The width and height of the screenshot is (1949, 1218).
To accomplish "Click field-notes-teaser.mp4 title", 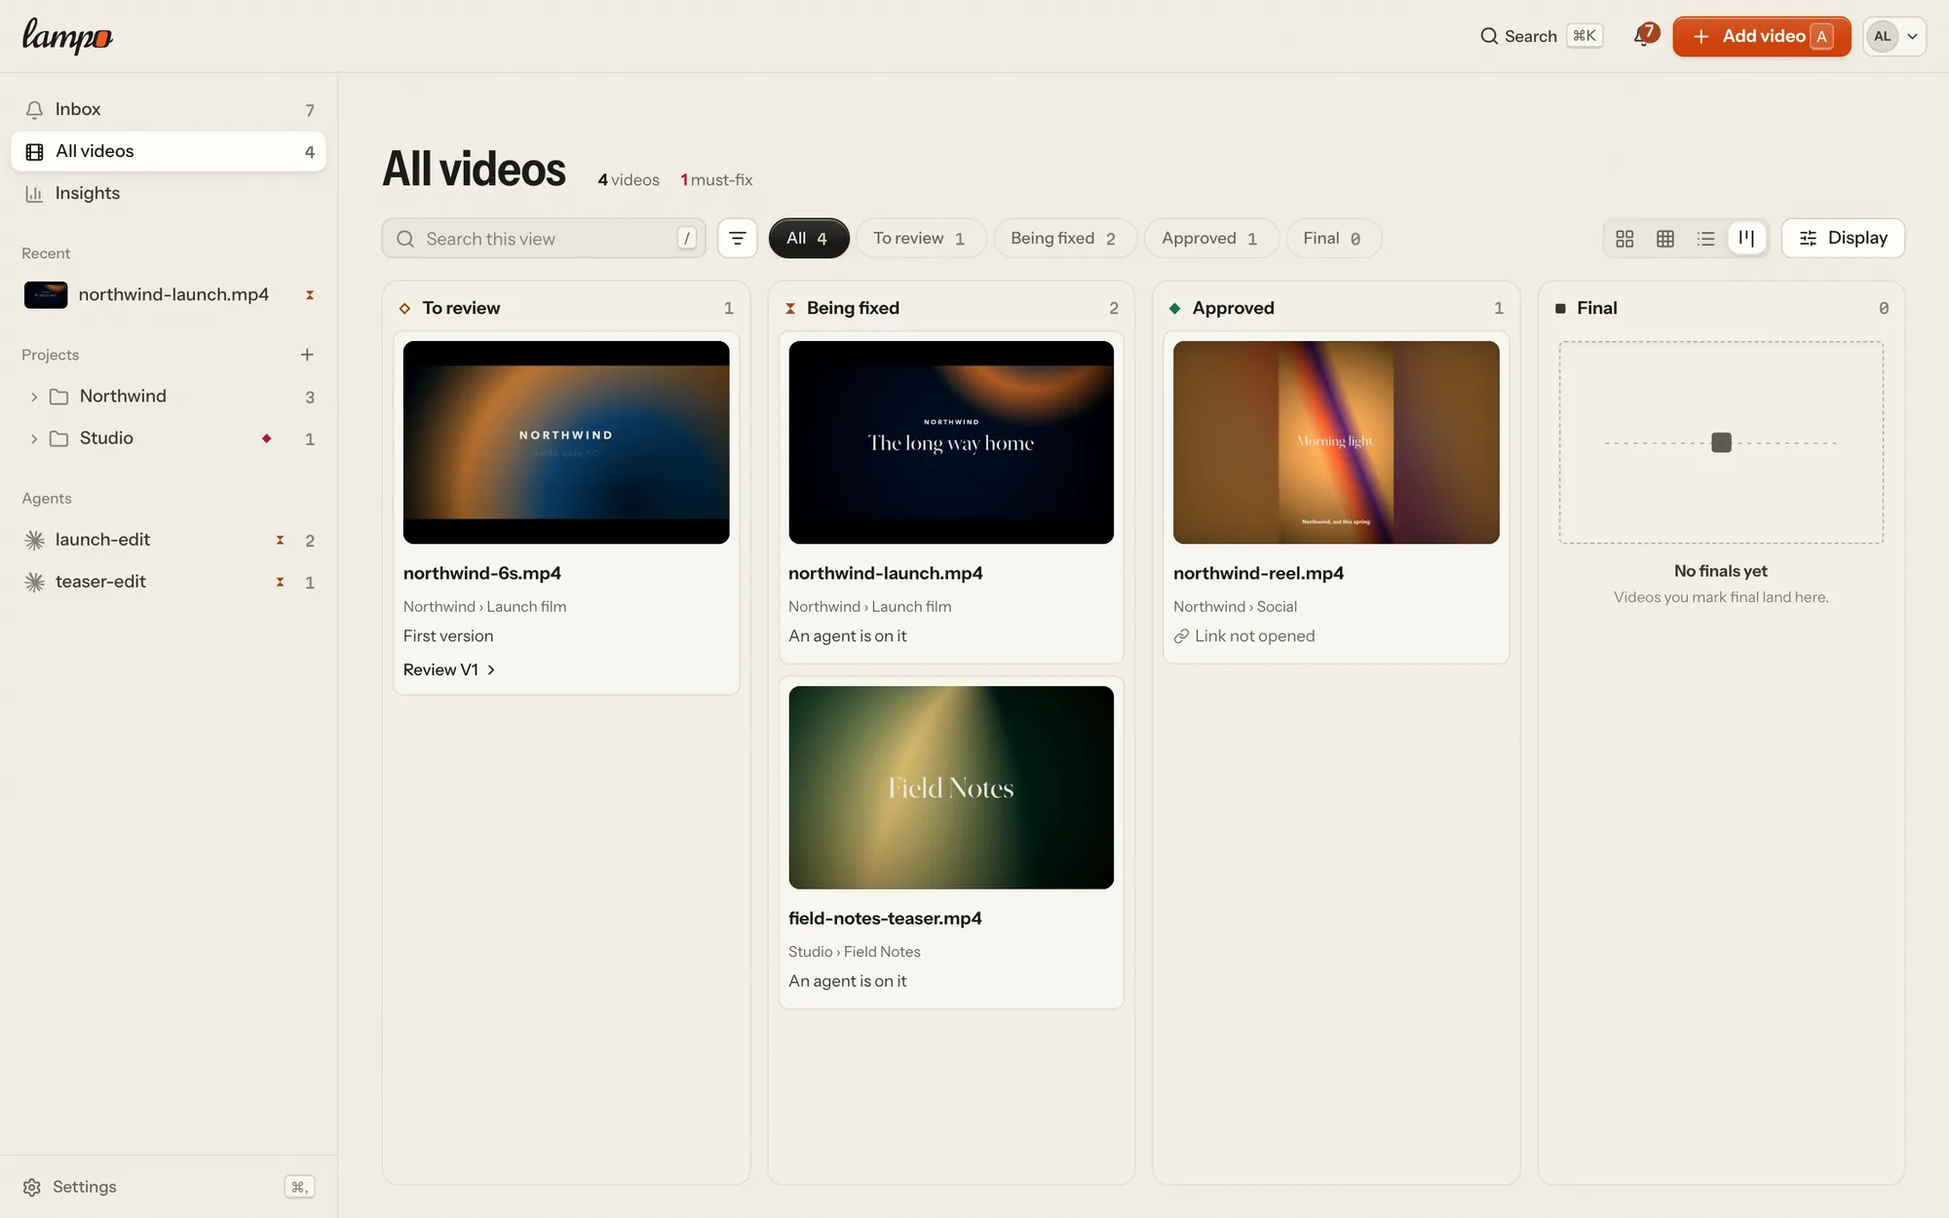I will click(885, 919).
